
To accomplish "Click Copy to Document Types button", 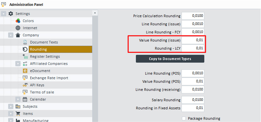I will coord(170,59).
